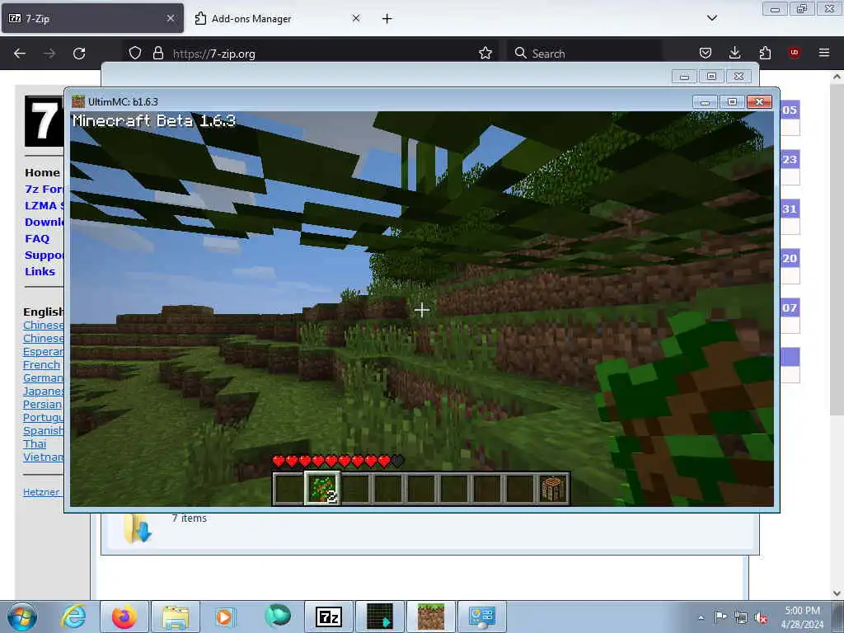Screen dimensions: 844x633
Task: Click the red uBlock extension icon
Action: click(794, 53)
